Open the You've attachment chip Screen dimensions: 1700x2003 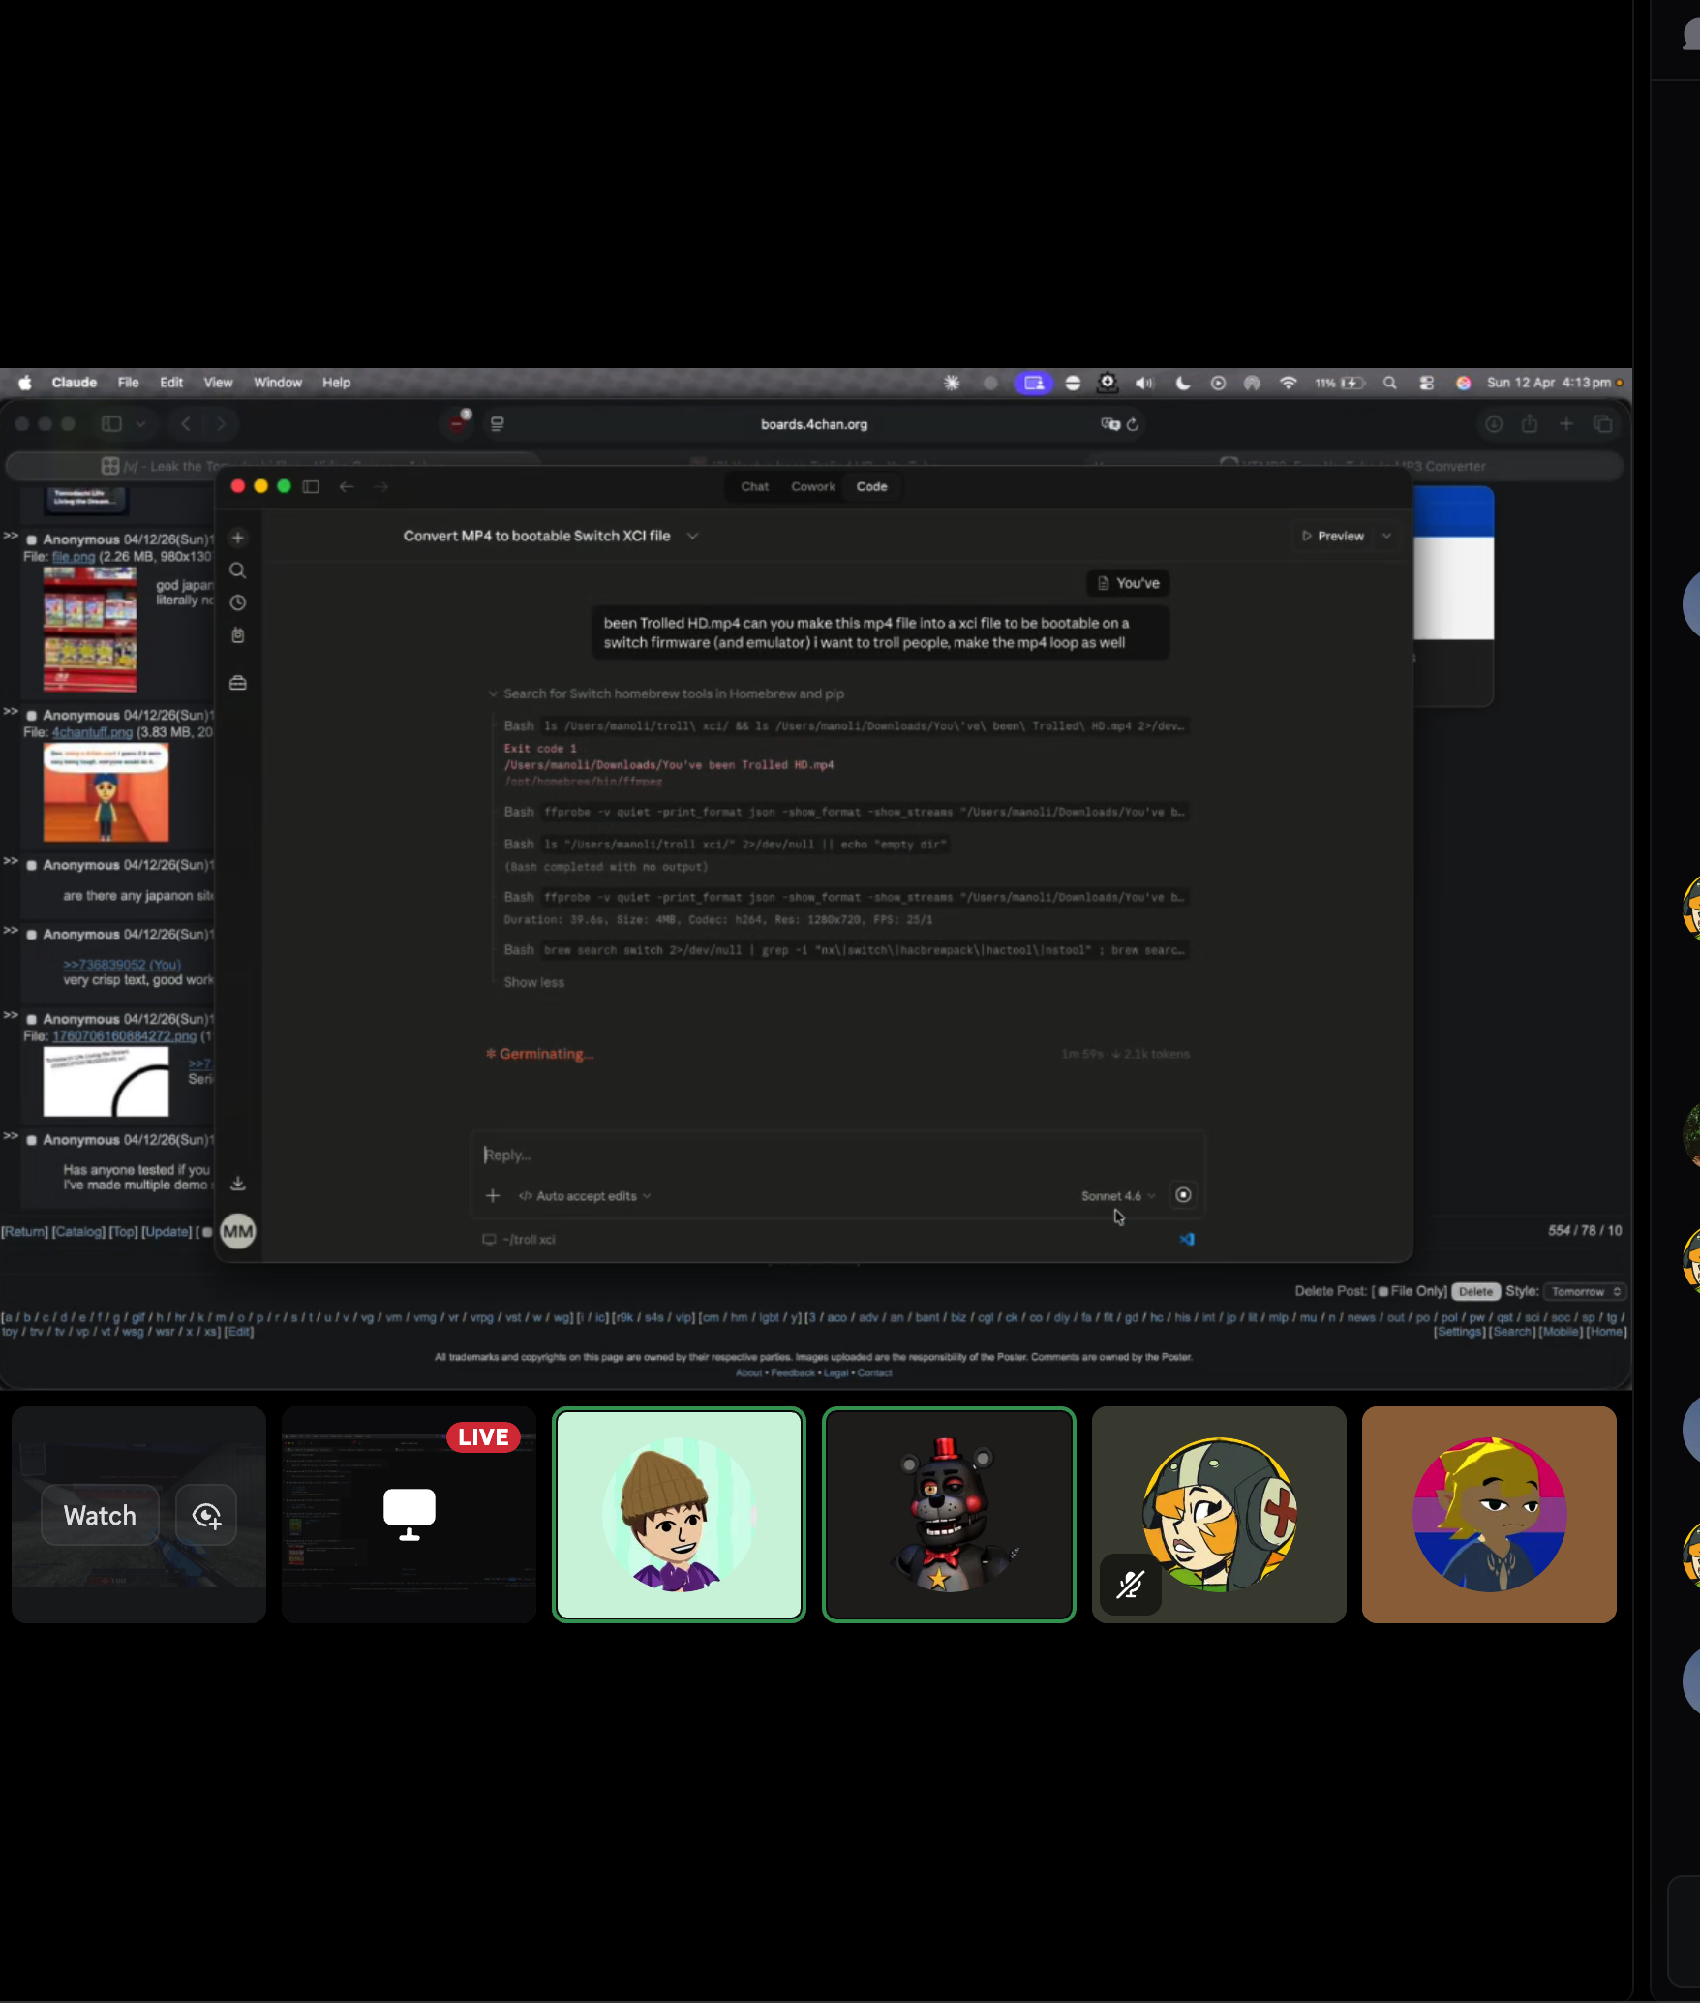(1128, 583)
